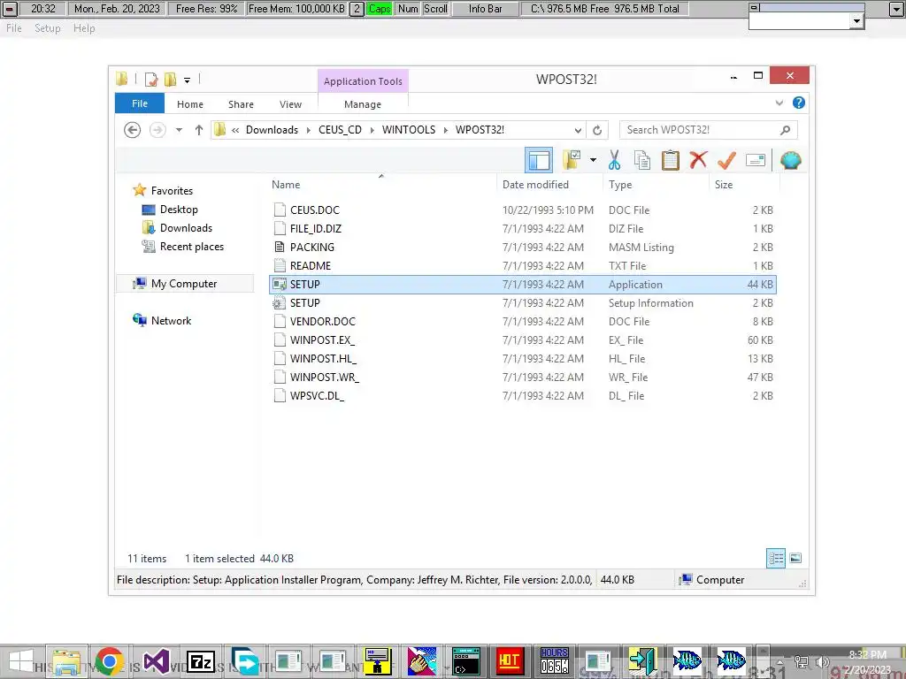The image size is (906, 679).
Task: Click the red X Delete icon
Action: coord(698,159)
